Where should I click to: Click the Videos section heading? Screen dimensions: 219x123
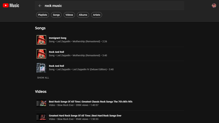pyautogui.click(x=41, y=92)
